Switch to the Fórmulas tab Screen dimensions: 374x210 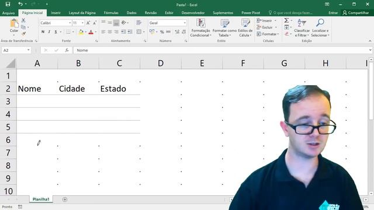pos(111,13)
